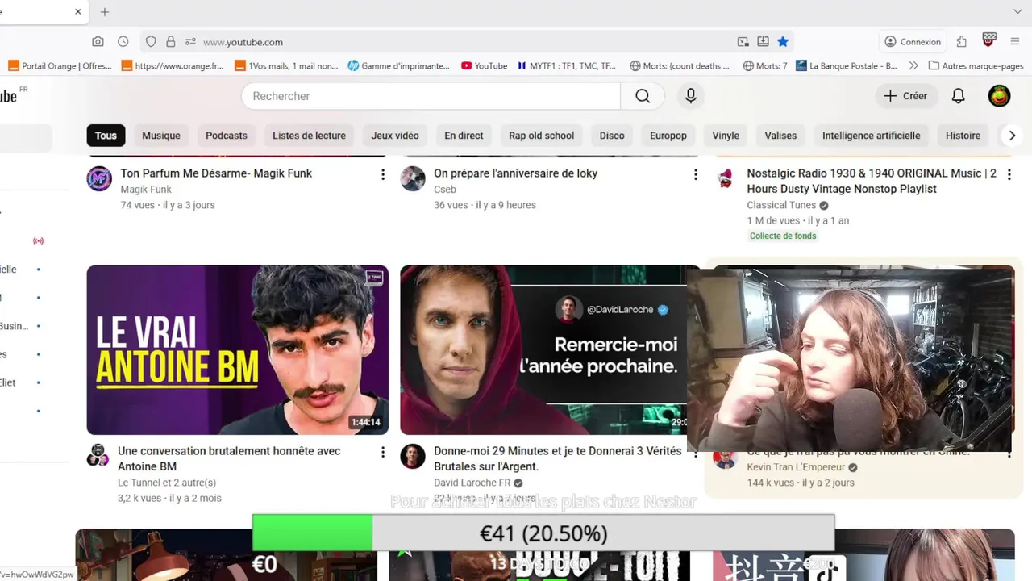Open Donne-moi 29 Minutes video title
This screenshot has width=1032, height=581.
(558, 458)
